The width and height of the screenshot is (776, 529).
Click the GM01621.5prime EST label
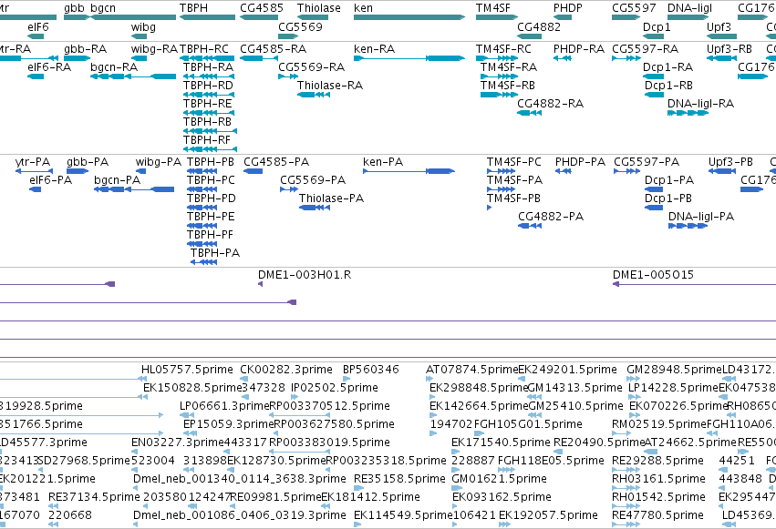click(x=500, y=479)
